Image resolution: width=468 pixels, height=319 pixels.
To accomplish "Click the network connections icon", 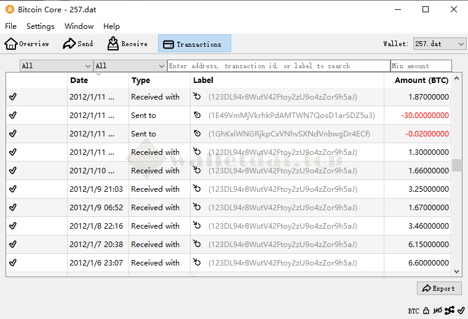I will 450,311.
